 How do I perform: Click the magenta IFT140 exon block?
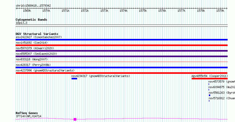pyautogui.click(x=75, y=119)
